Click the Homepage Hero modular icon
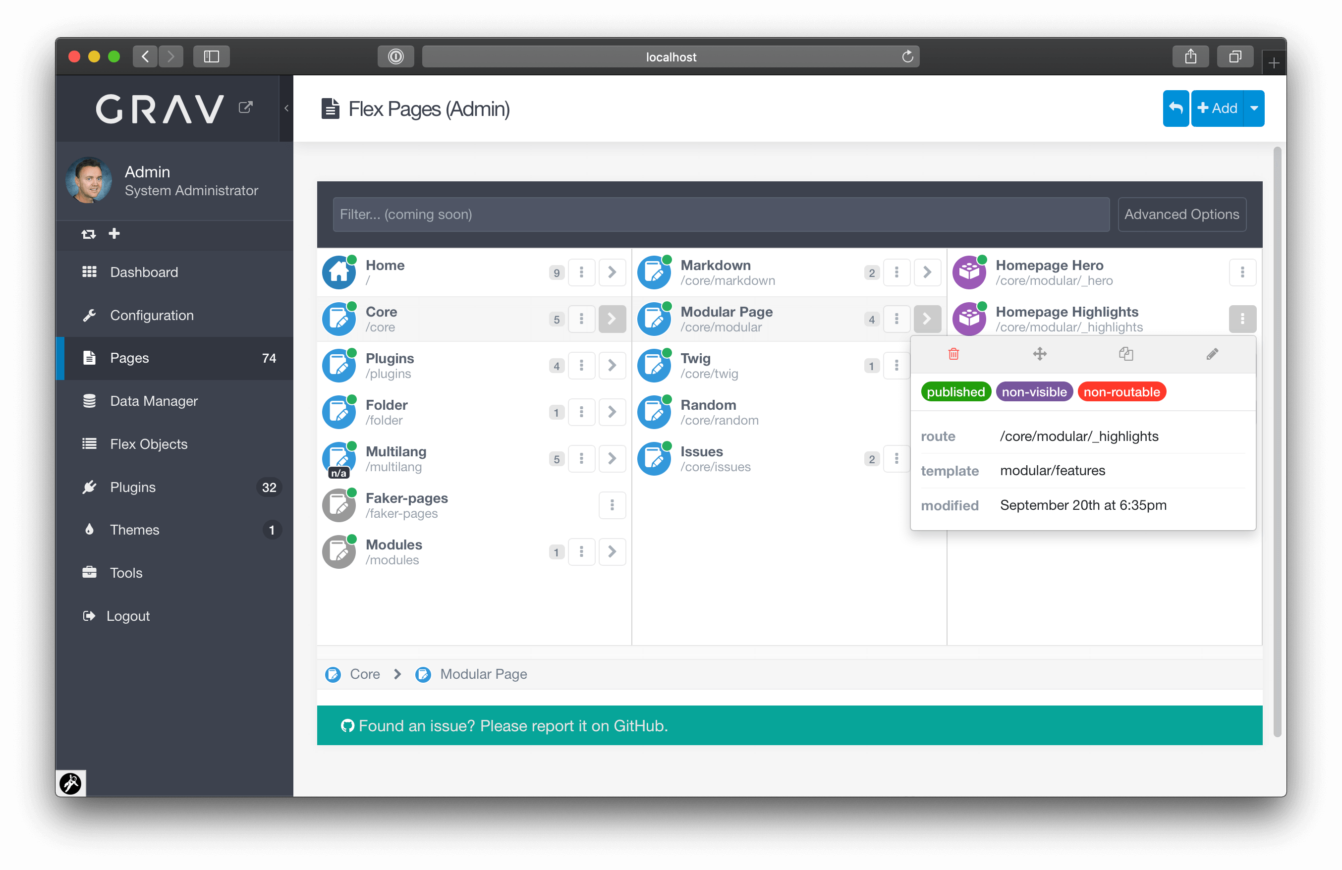The width and height of the screenshot is (1342, 870). (x=969, y=272)
